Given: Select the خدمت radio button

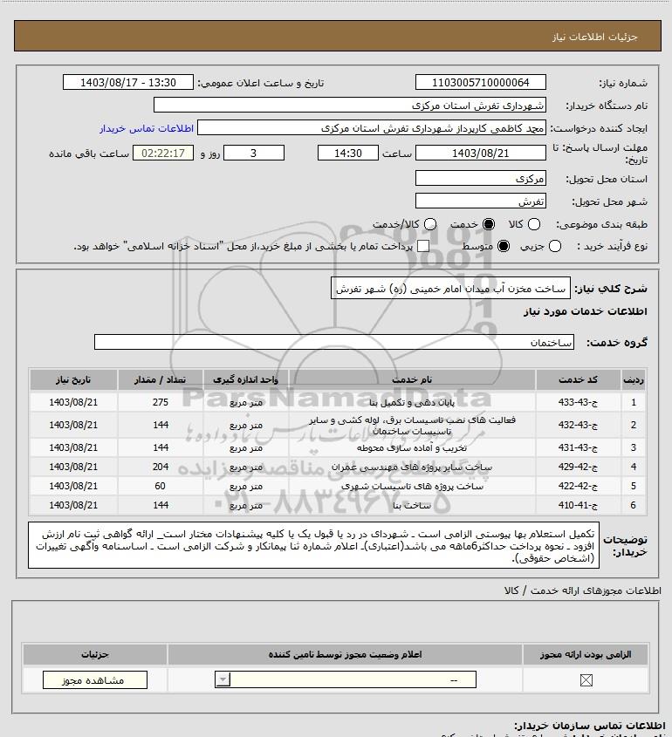Looking at the screenshot, I should (x=489, y=225).
